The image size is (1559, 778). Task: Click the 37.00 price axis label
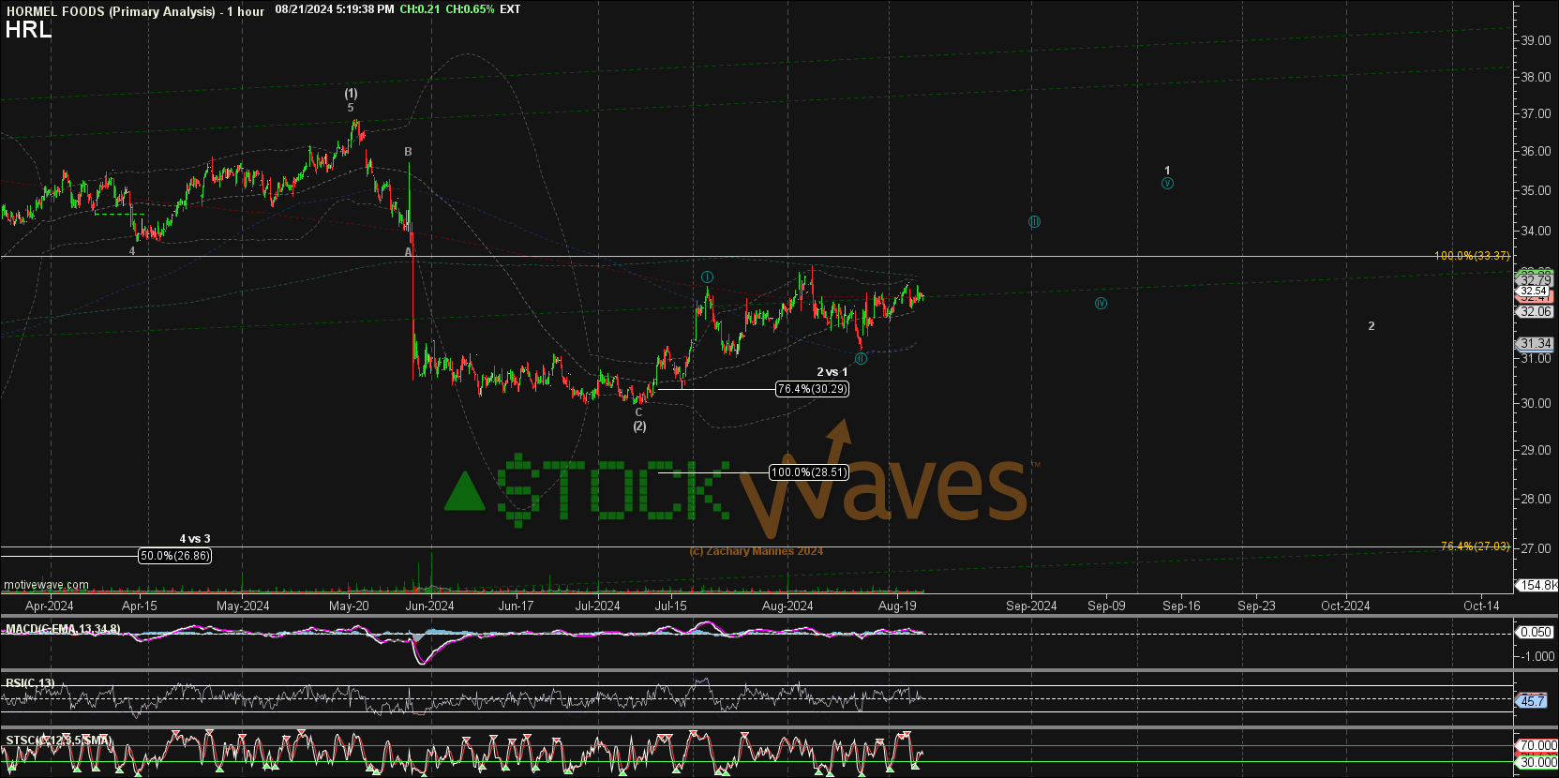[x=1536, y=113]
